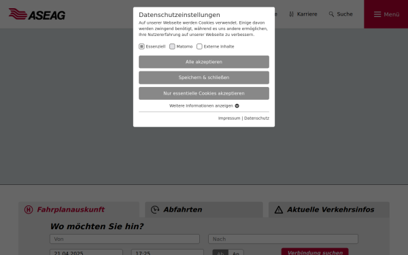Click the Alle akzeptieren button
This screenshot has height=255, width=408.
204,62
